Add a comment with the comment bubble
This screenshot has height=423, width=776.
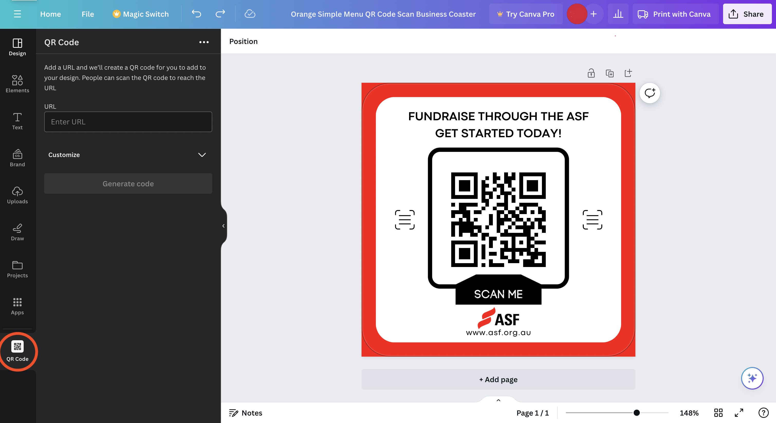tap(650, 93)
